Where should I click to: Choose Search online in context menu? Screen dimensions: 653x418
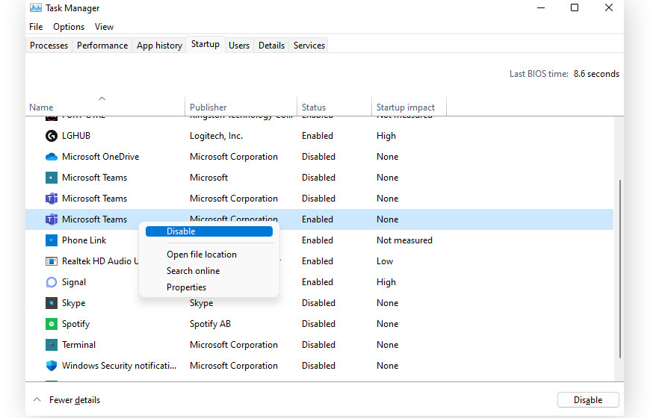click(x=194, y=271)
